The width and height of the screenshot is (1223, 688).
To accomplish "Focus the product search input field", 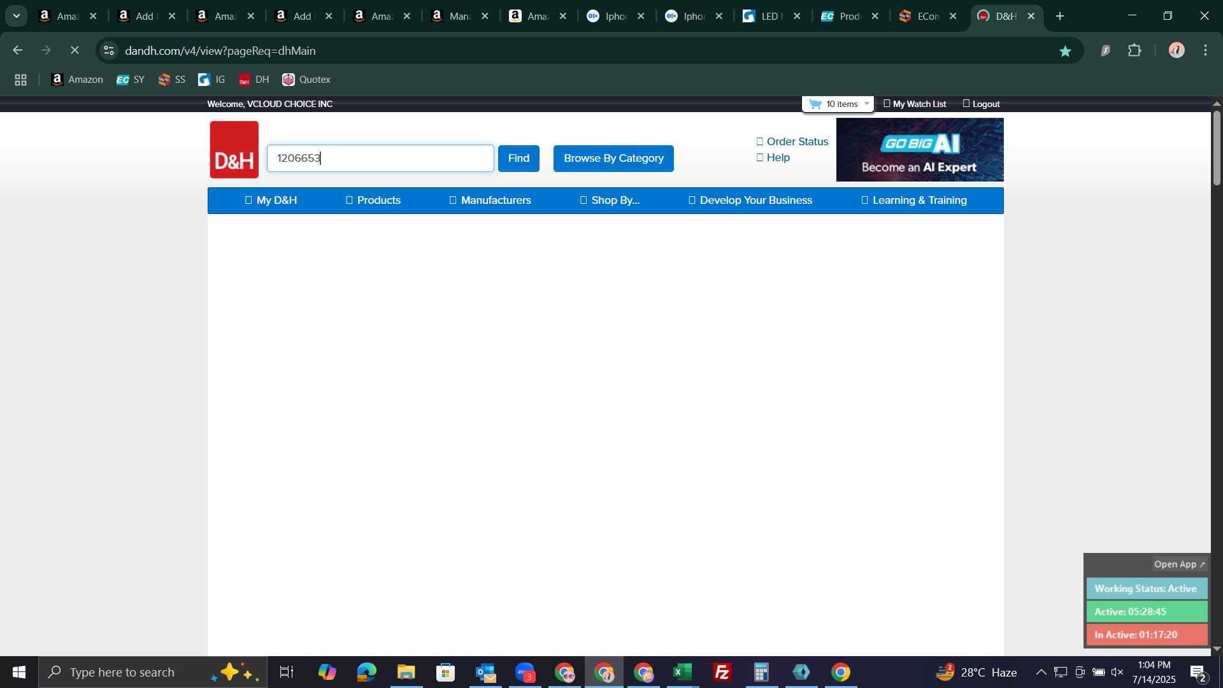I will click(380, 159).
